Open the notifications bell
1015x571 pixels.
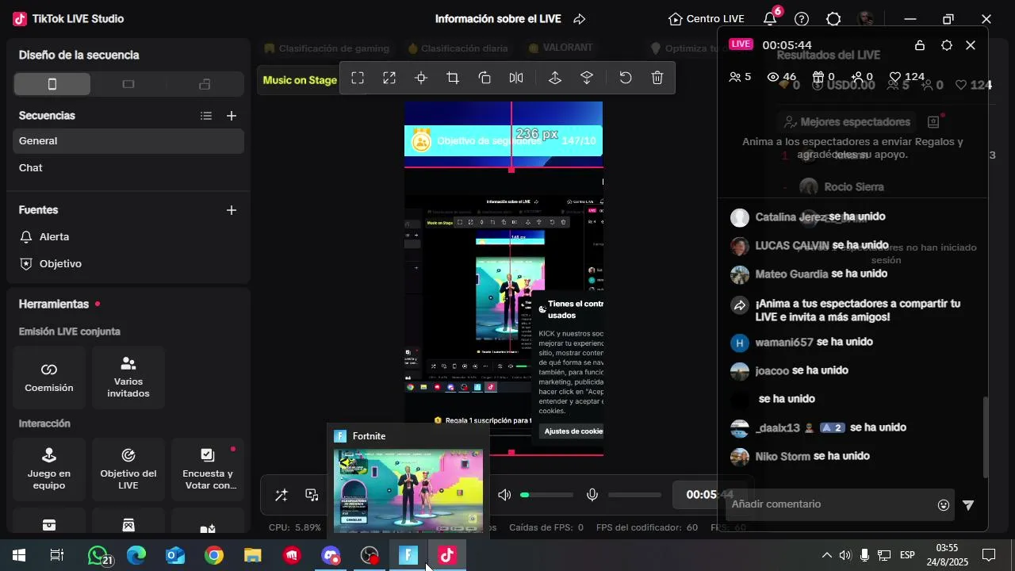(x=770, y=19)
